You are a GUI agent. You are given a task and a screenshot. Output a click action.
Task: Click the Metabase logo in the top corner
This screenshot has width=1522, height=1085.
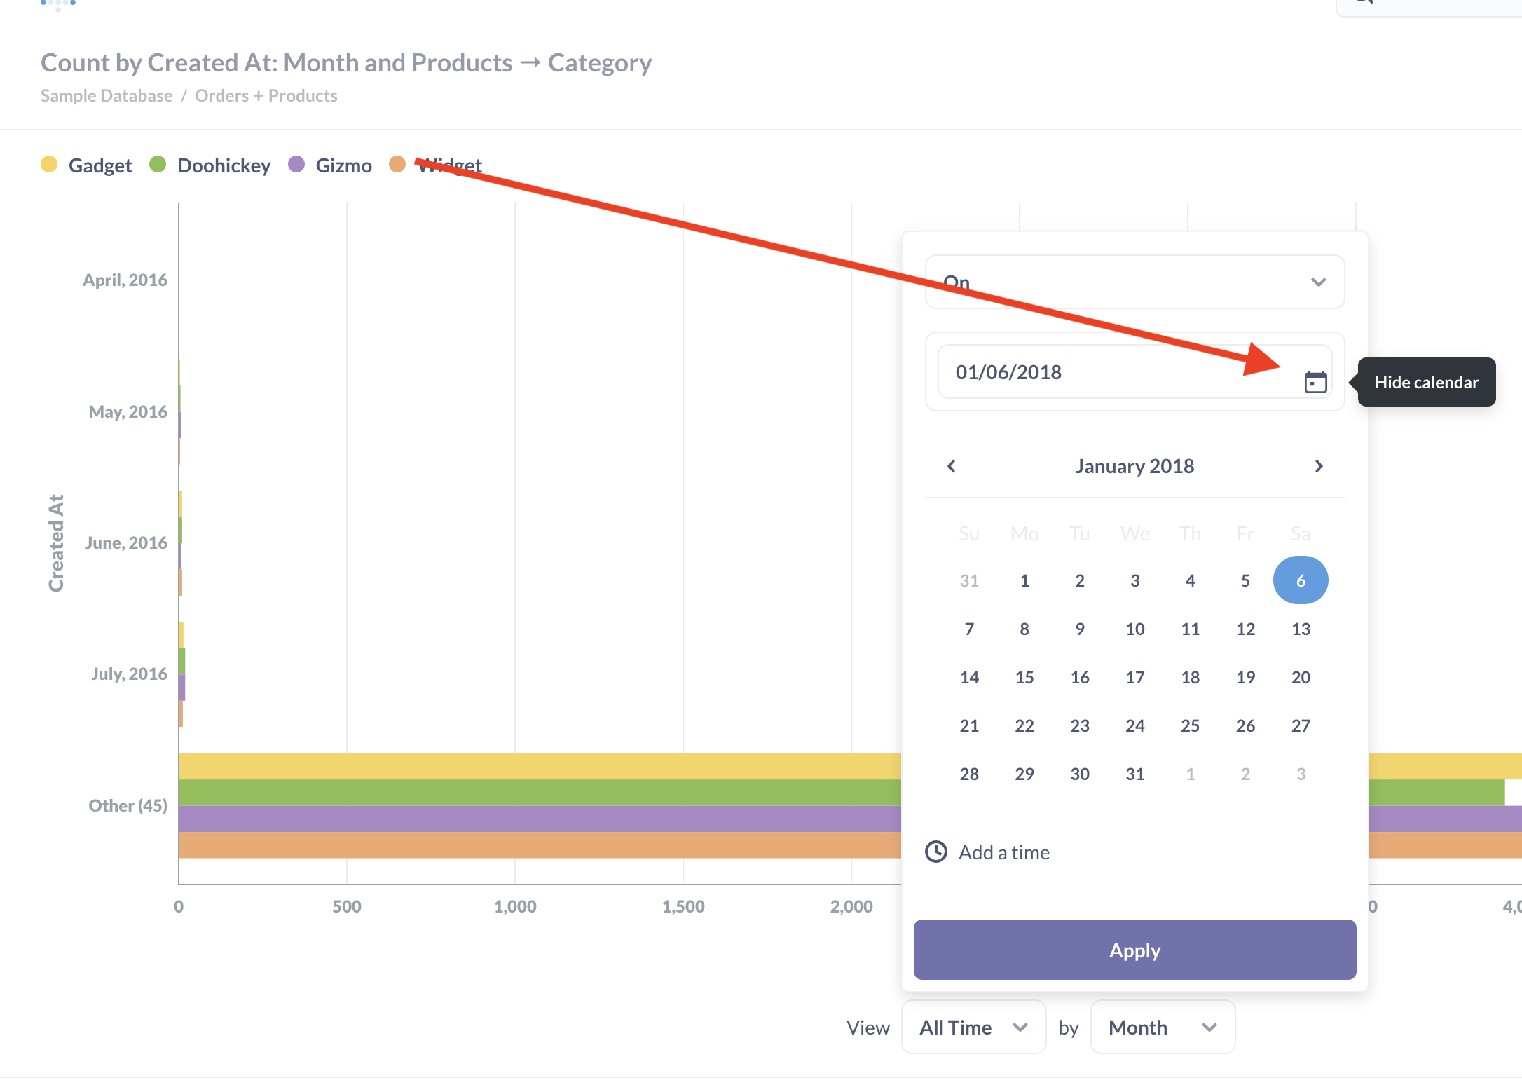click(x=58, y=6)
